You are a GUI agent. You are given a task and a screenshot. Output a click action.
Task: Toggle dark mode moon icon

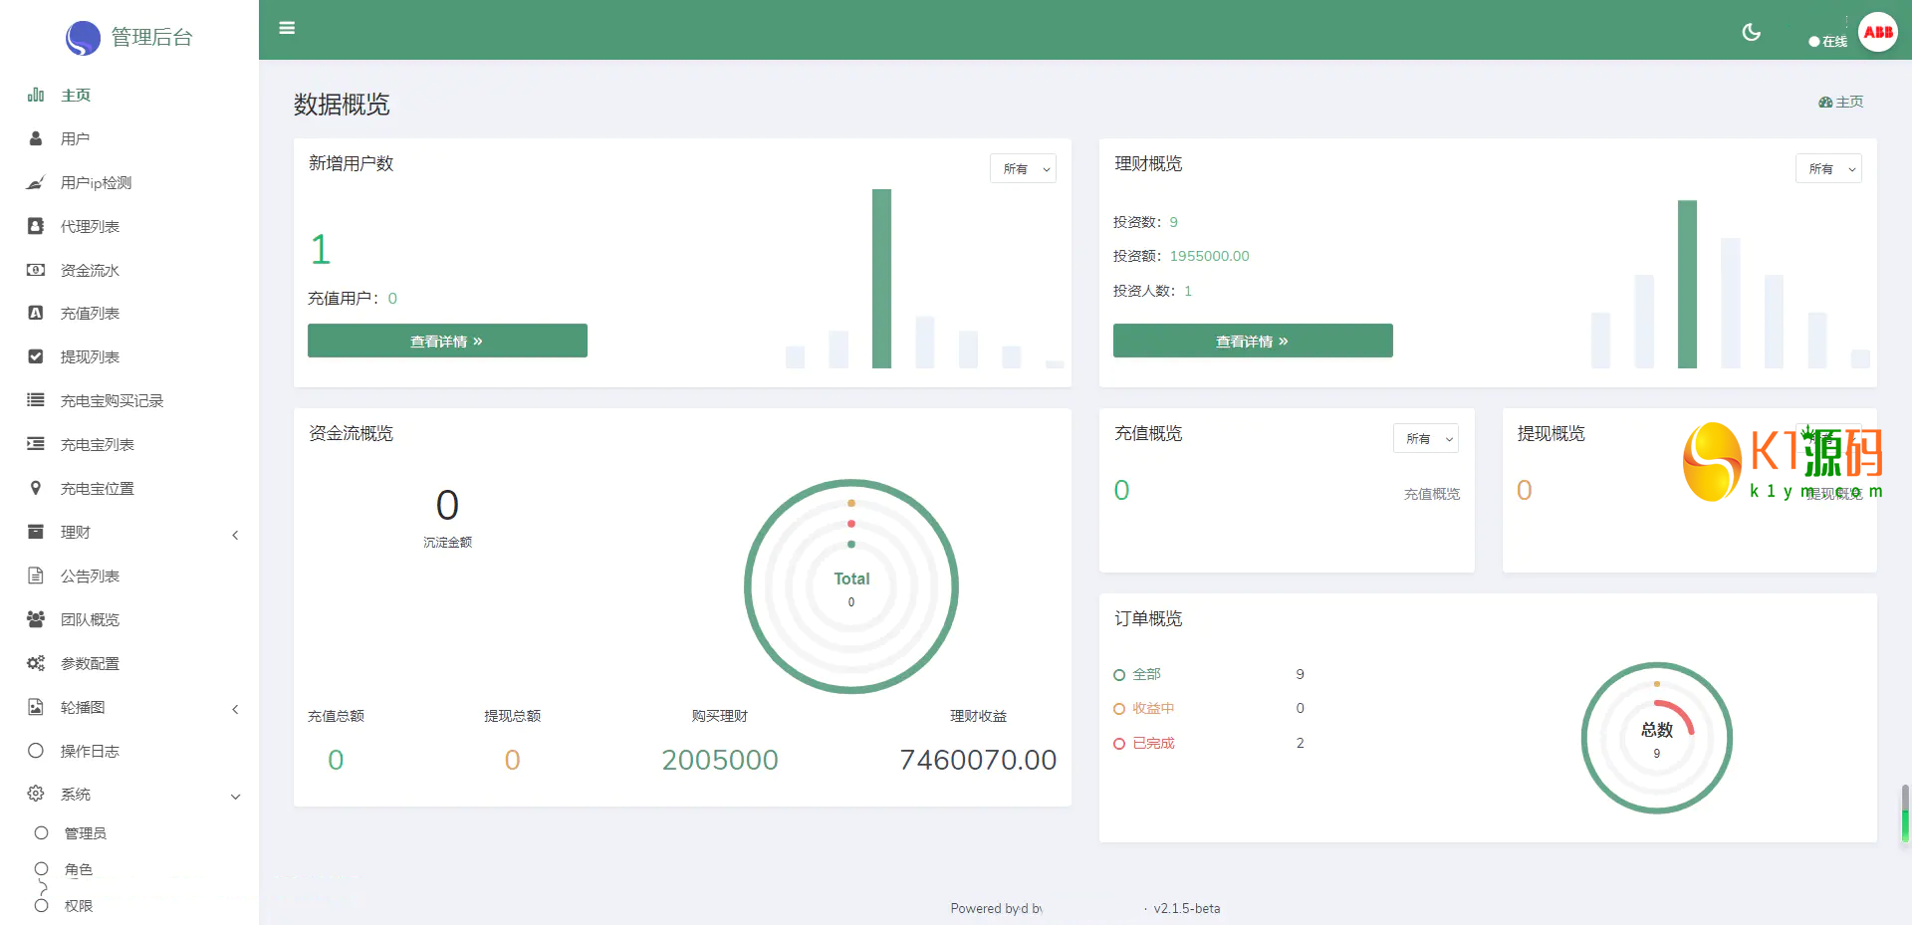point(1751,32)
